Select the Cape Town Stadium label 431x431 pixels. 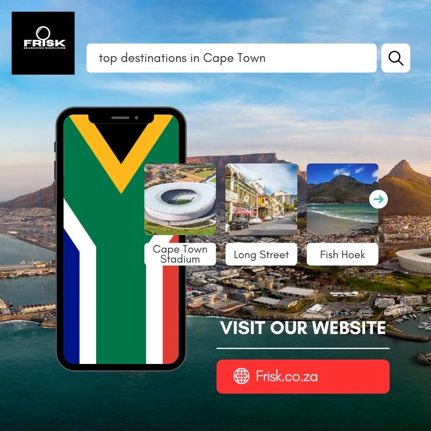click(180, 254)
